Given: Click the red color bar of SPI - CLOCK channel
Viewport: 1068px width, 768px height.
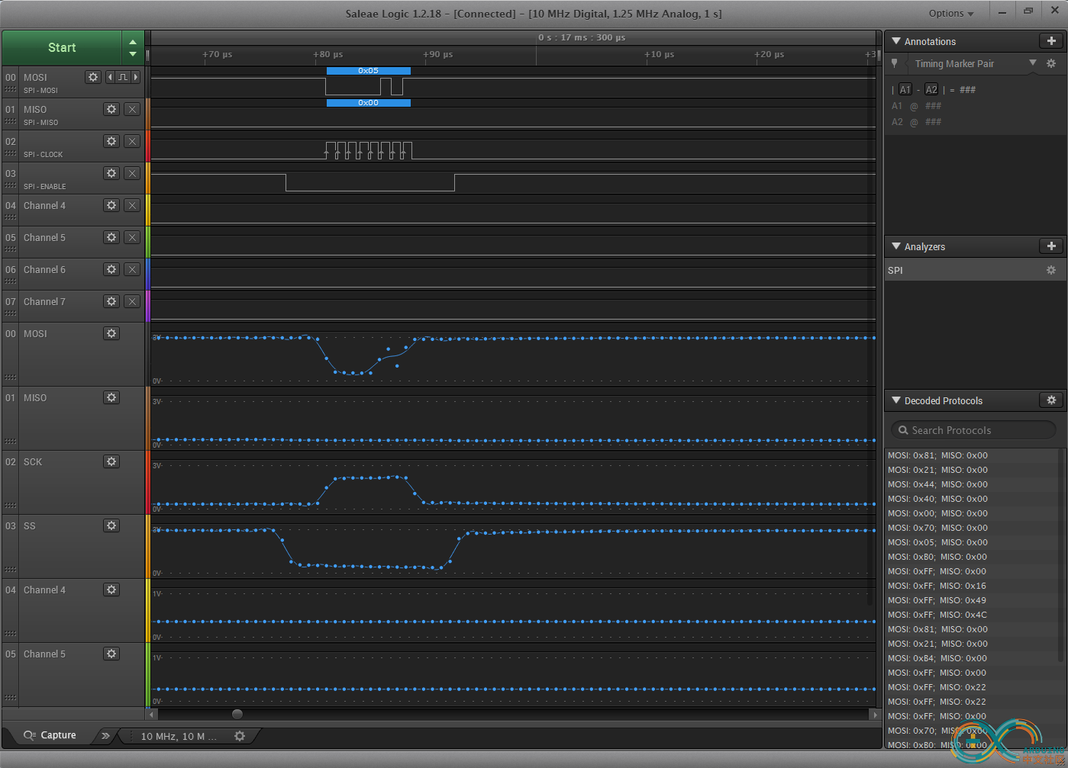Looking at the screenshot, I should [147, 146].
